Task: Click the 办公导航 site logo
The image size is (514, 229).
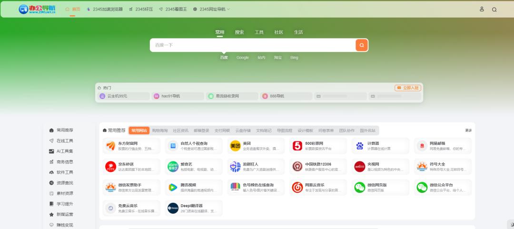Action: [x=37, y=10]
